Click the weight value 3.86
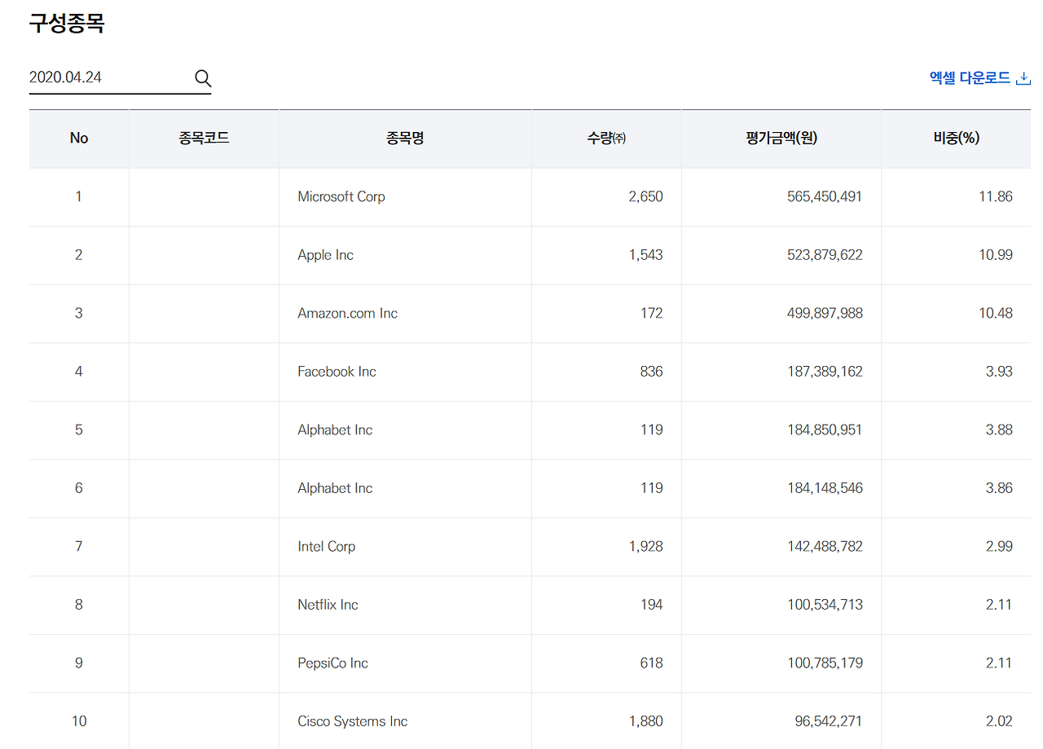 coord(999,488)
